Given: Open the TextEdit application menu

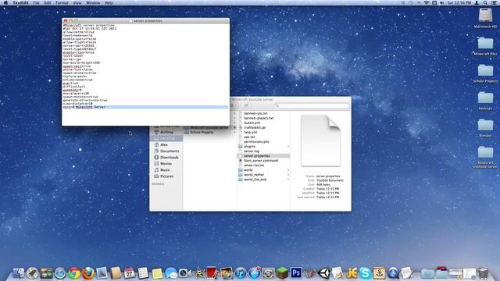Looking at the screenshot, I should pyautogui.click(x=21, y=2).
